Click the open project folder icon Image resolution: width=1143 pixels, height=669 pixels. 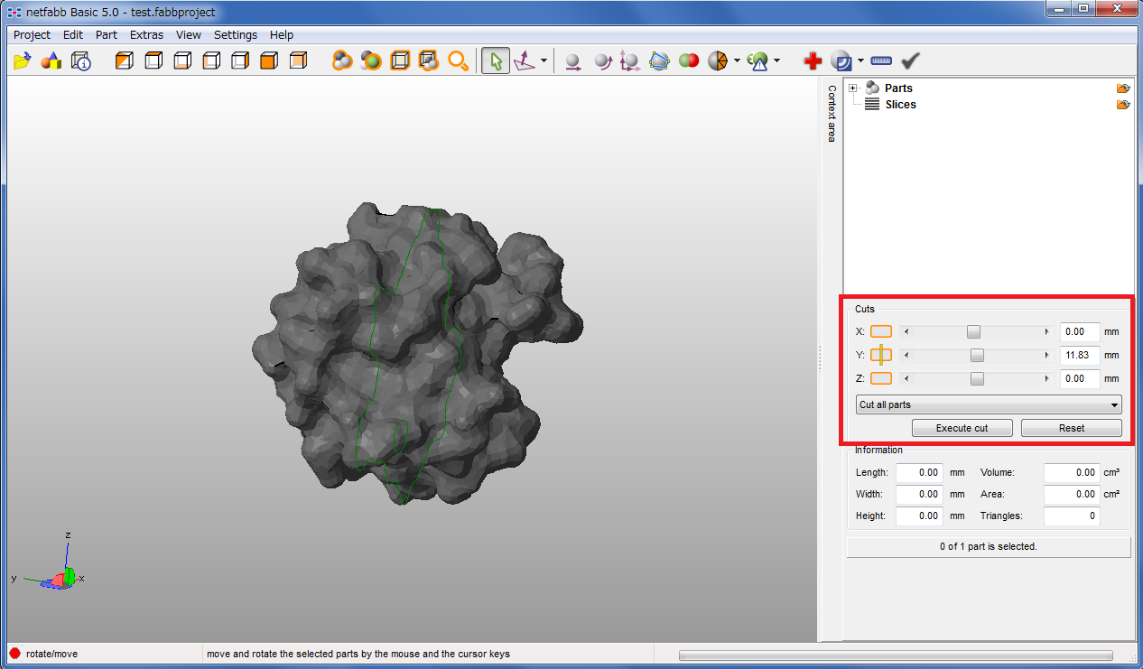(x=23, y=61)
